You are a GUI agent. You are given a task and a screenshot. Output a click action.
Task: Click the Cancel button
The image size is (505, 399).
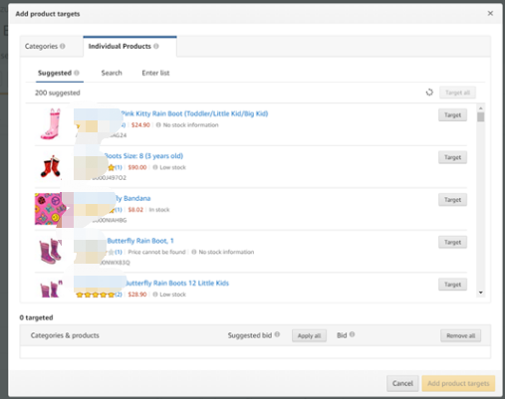pos(402,383)
